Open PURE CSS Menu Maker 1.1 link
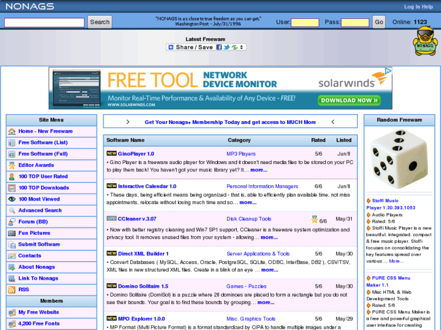441x330 pixels. (x=388, y=282)
